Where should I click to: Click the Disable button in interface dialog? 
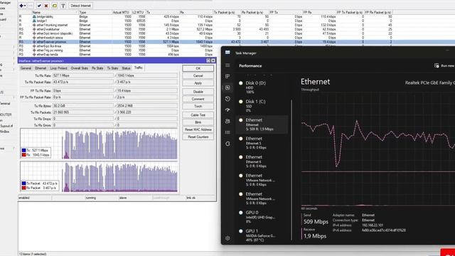(198, 92)
